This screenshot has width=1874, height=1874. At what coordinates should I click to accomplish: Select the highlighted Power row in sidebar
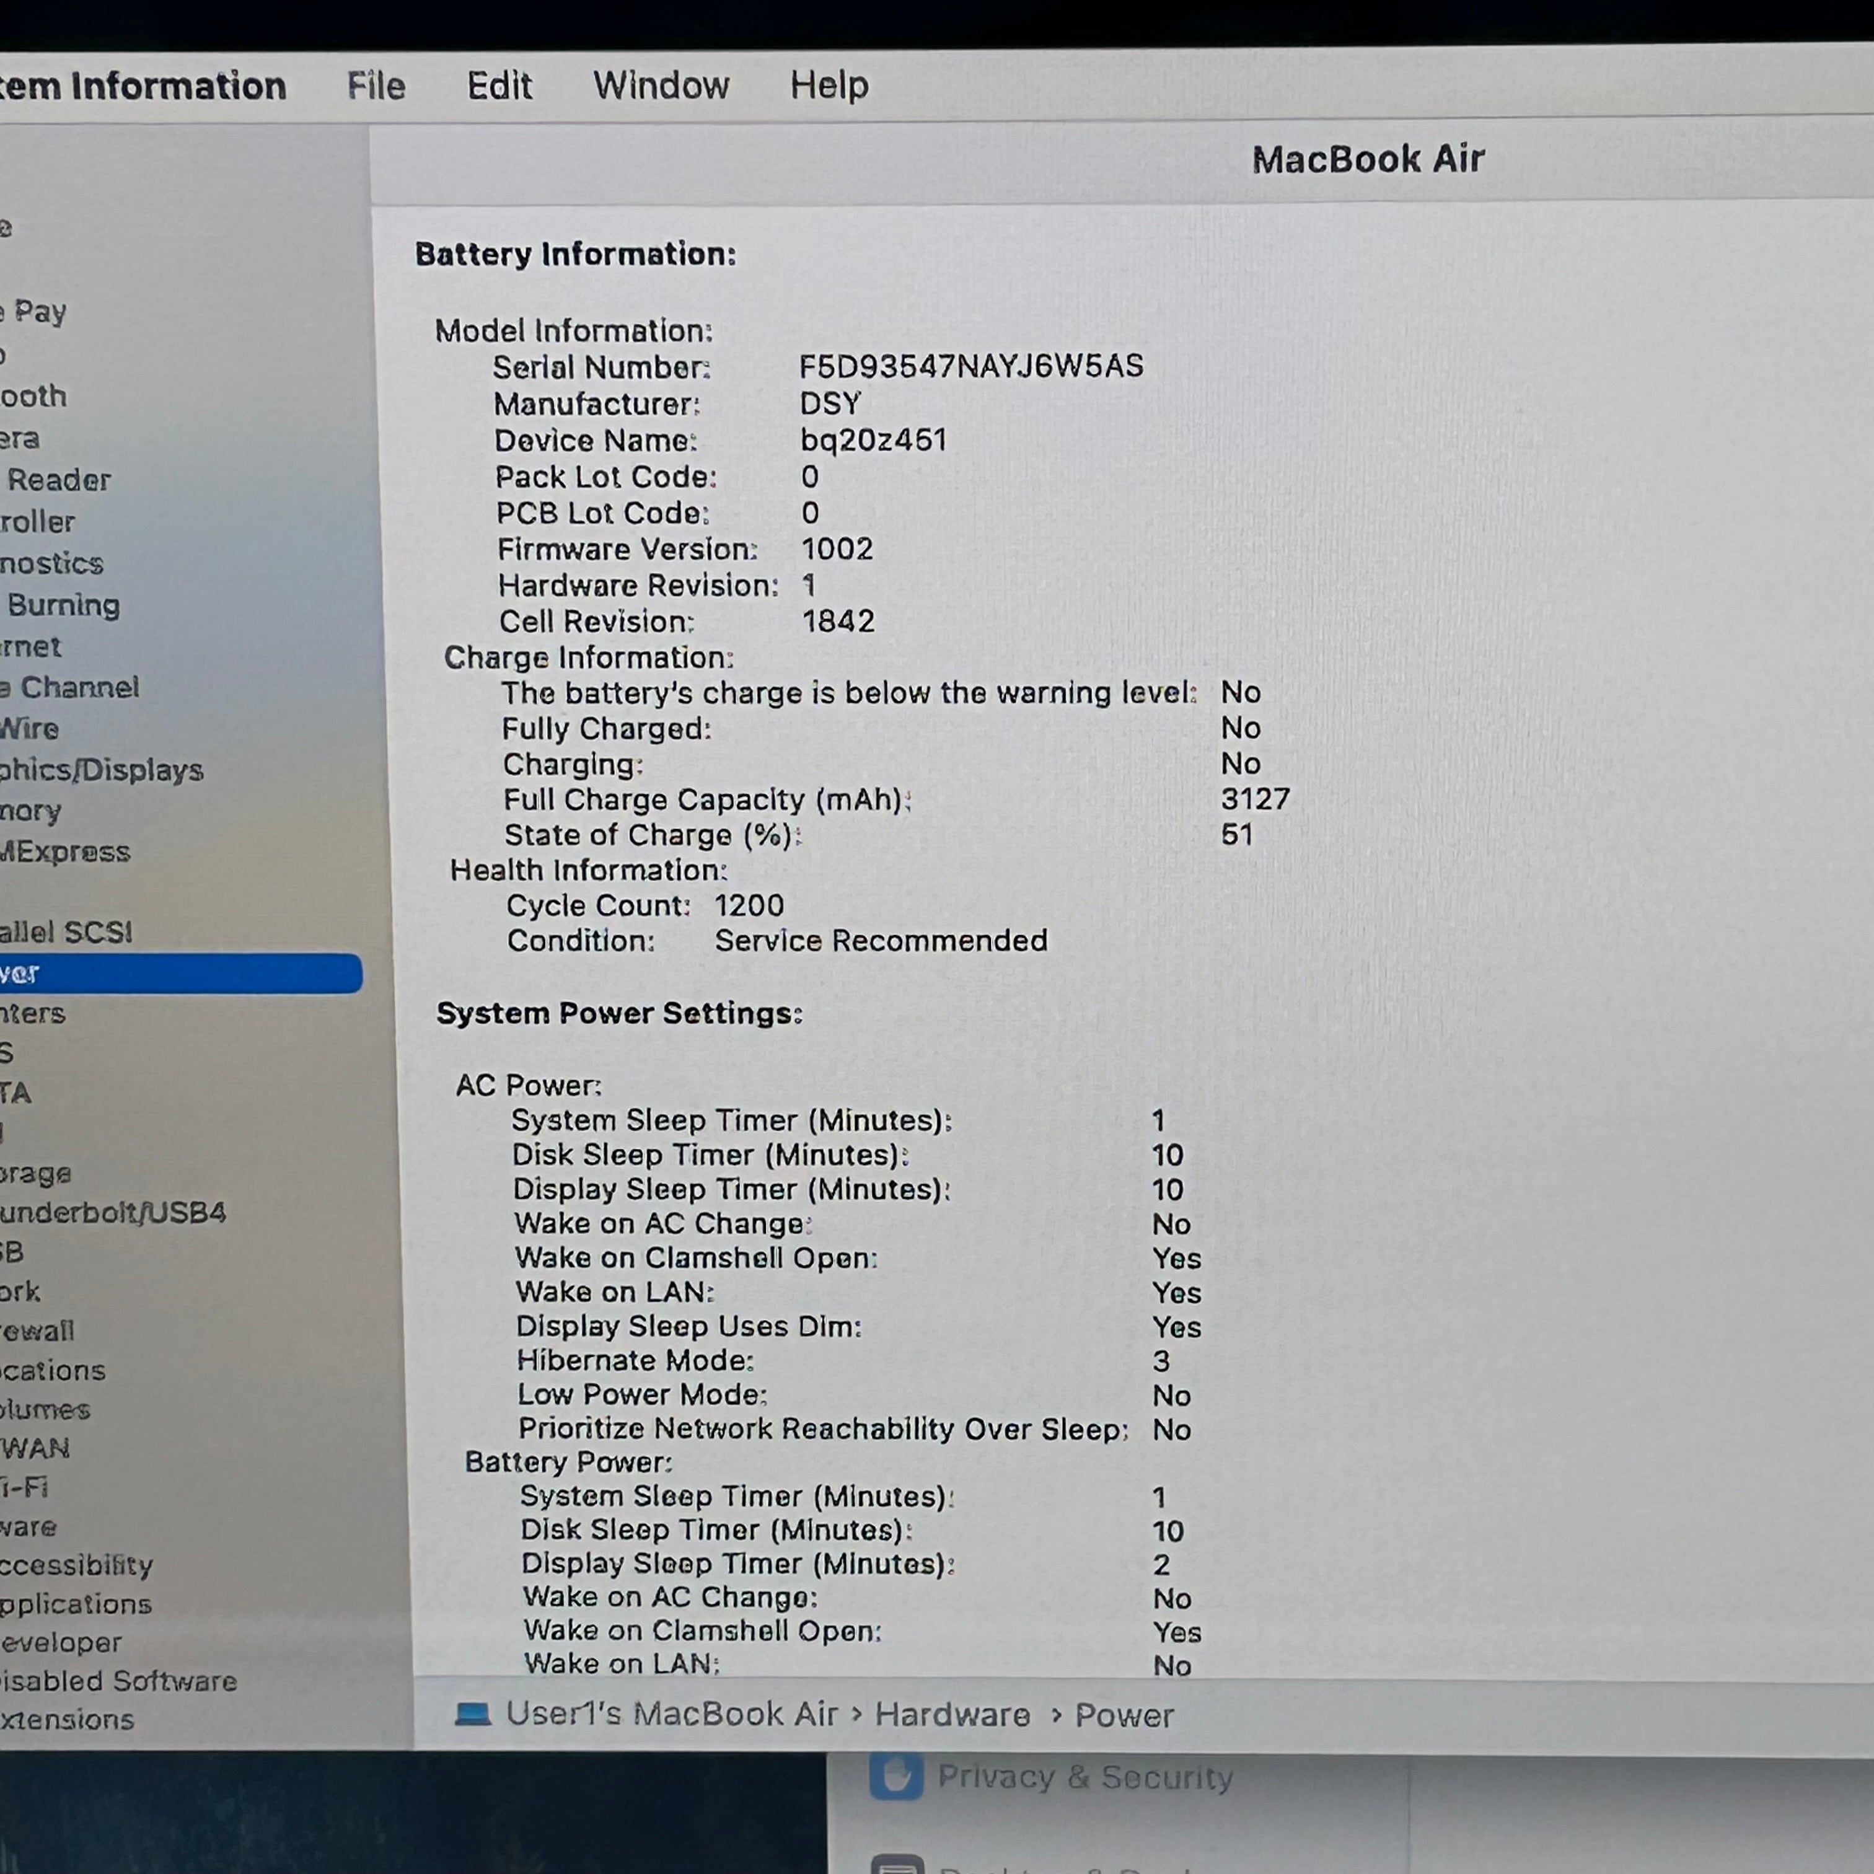coord(180,973)
